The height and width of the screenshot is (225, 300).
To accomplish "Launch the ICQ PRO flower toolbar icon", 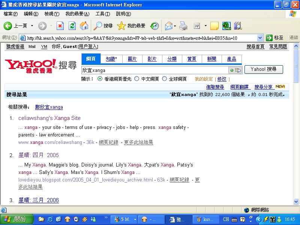I will coord(226,25).
